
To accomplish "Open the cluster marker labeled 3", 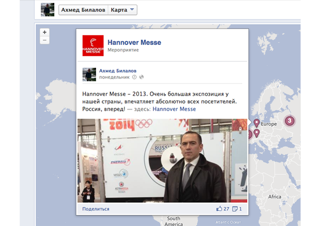I will (289, 120).
